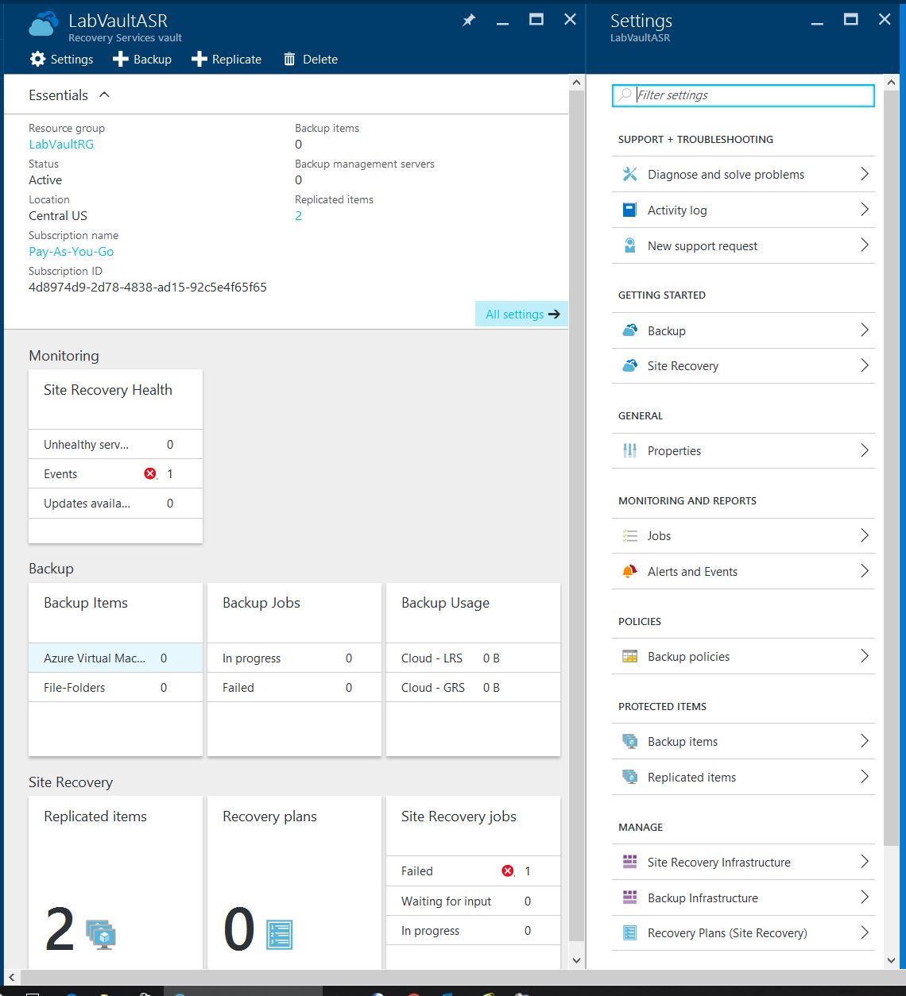
Task: Click the Replicate toolbar button
Action: 226,60
